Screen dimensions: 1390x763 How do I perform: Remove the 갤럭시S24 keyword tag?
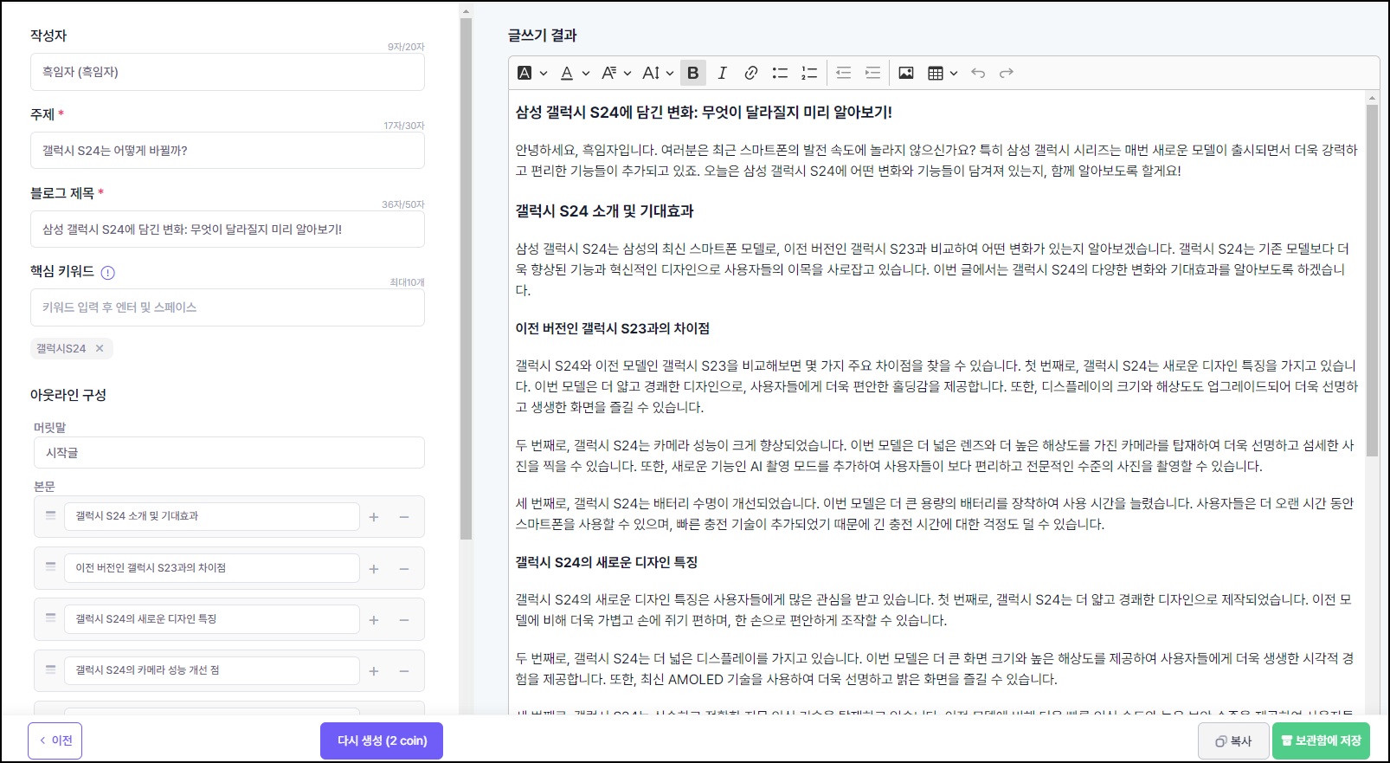100,348
